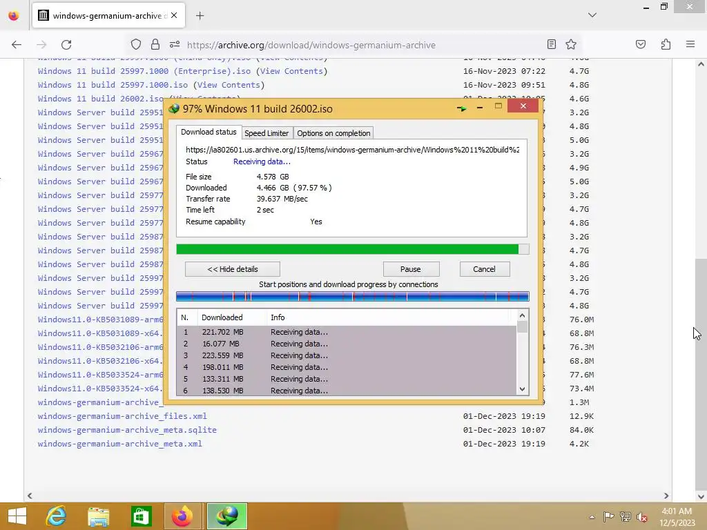The height and width of the screenshot is (530, 707).
Task: Expand the list all tabs chevron
Action: coord(592,15)
